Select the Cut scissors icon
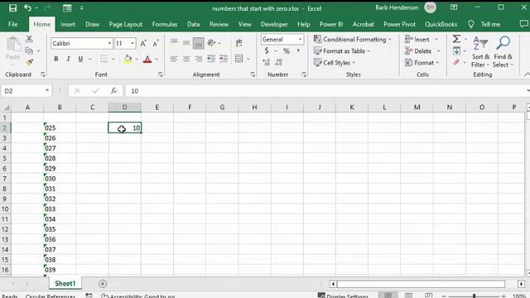Screen dimensions: 530x298 click(30, 39)
